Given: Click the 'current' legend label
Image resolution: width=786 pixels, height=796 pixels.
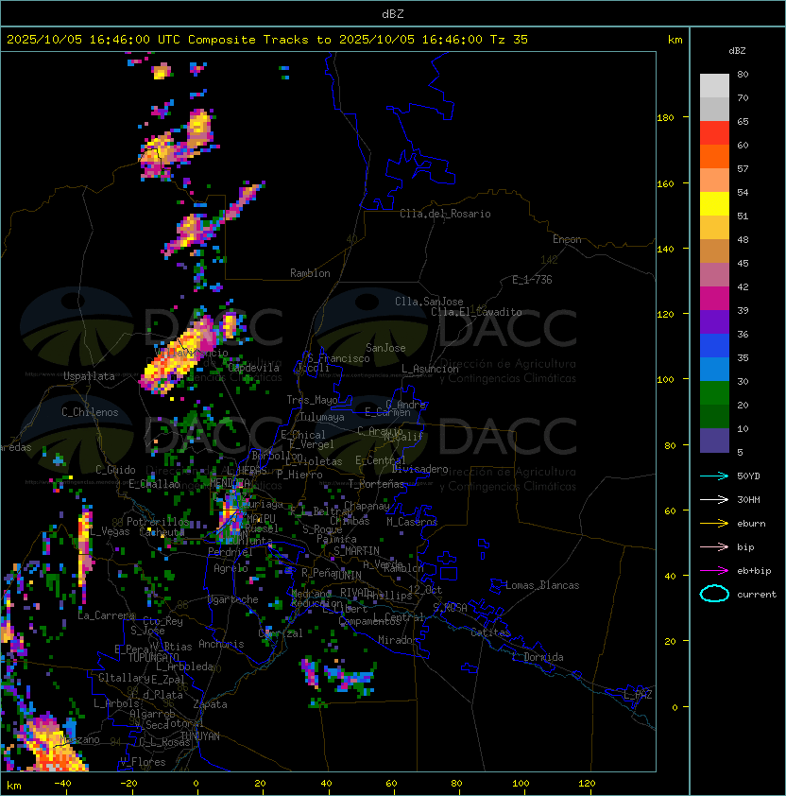Looking at the screenshot, I should (757, 595).
